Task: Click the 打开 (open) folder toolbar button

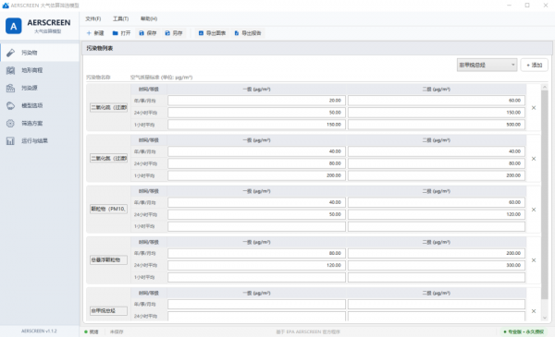Action: point(121,33)
